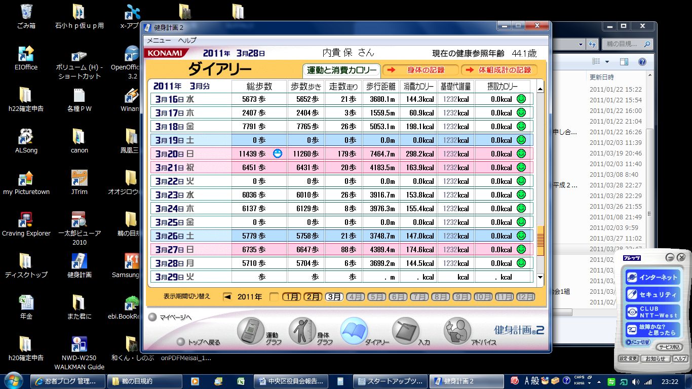Sort by 更新日時 column header in Explorer

click(601, 77)
